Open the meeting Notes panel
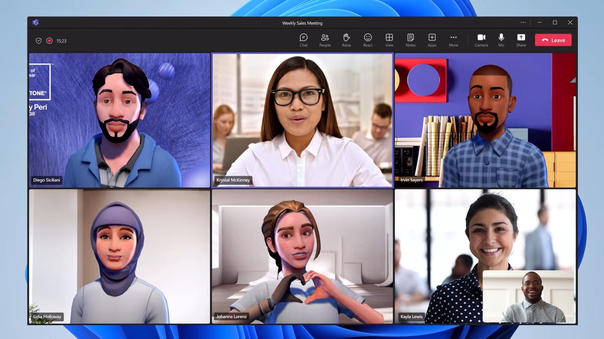This screenshot has width=604, height=339. tap(410, 40)
